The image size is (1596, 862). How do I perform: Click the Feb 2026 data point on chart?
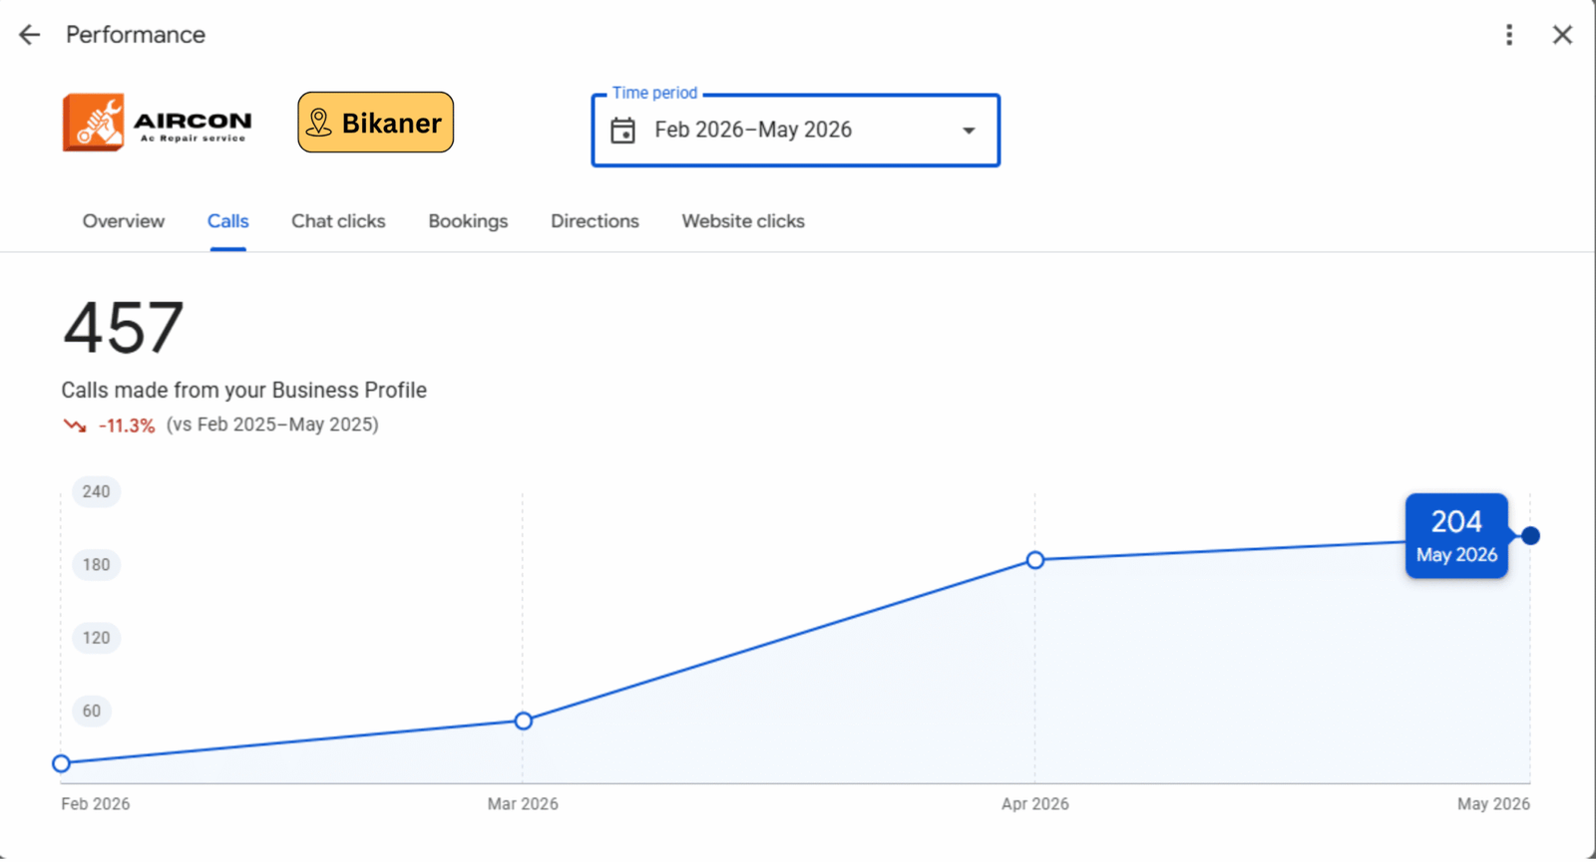point(62,763)
